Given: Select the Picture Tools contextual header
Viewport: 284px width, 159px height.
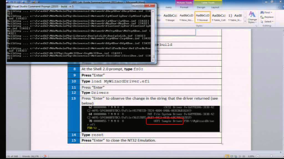Looking at the screenshot, I should pyautogui.click(x=184, y=3).
